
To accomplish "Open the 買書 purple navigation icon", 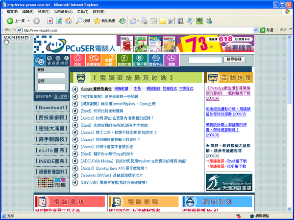I will point(171,60).
